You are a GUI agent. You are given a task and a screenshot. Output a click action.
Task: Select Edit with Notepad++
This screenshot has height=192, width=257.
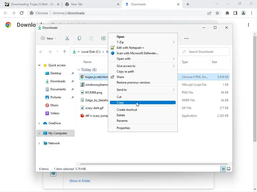pos(143,48)
